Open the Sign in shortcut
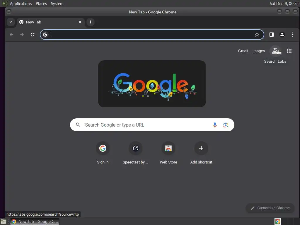Image resolution: width=300 pixels, height=225 pixels. (103, 153)
